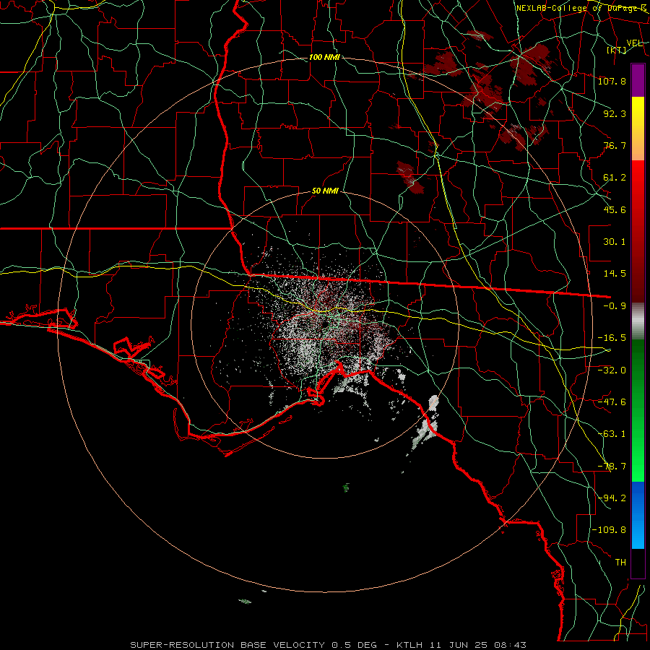Click the 50 NMI range ring label
Viewport: 650px width, 650px height.
coord(325,191)
